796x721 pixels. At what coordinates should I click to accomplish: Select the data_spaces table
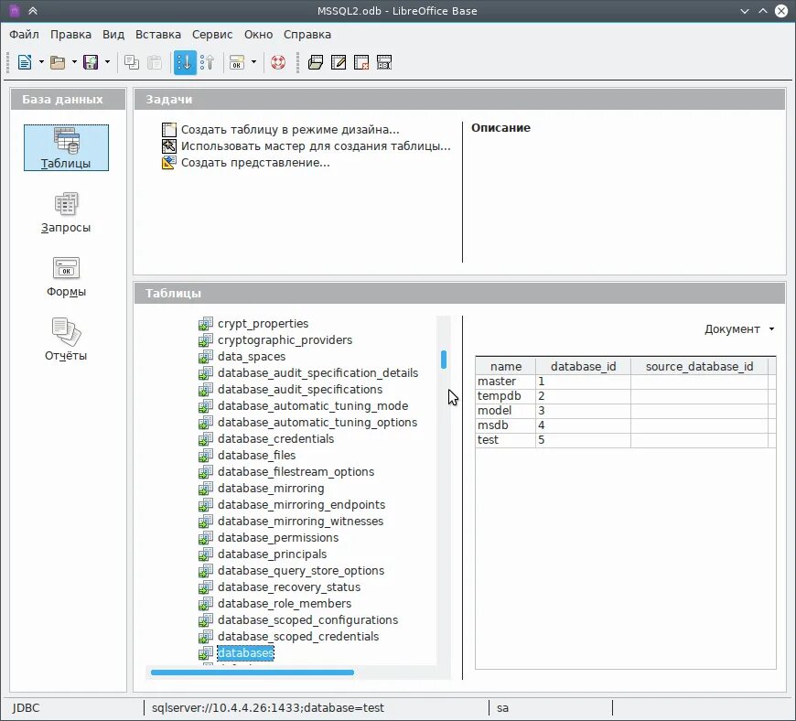pyautogui.click(x=252, y=357)
